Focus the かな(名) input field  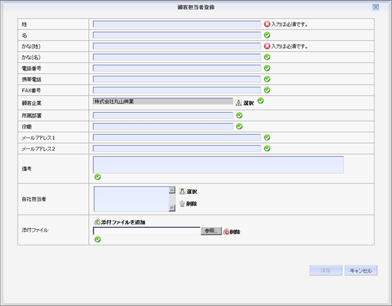(x=177, y=57)
